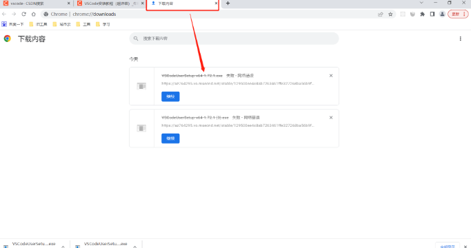Click the Chrome logo beside 下载内容
The width and height of the screenshot is (471, 248).
(x=7, y=39)
